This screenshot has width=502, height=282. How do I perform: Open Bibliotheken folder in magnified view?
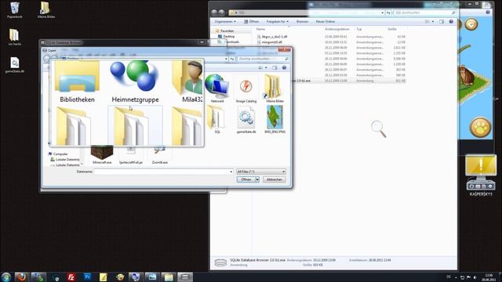click(77, 81)
